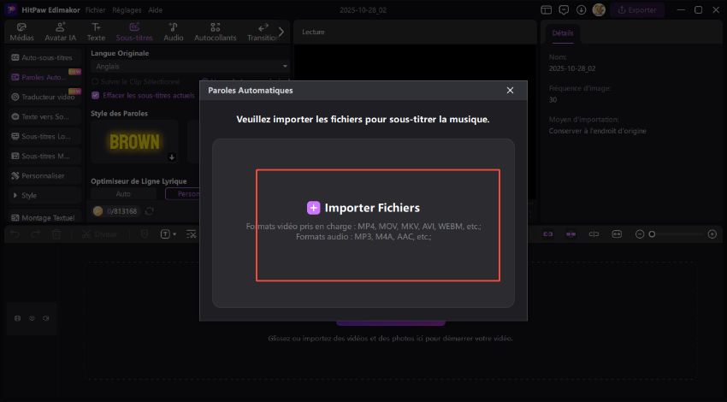This screenshot has width=727, height=402.
Task: Click the timeline zoom-in plus button
Action: 712,234
